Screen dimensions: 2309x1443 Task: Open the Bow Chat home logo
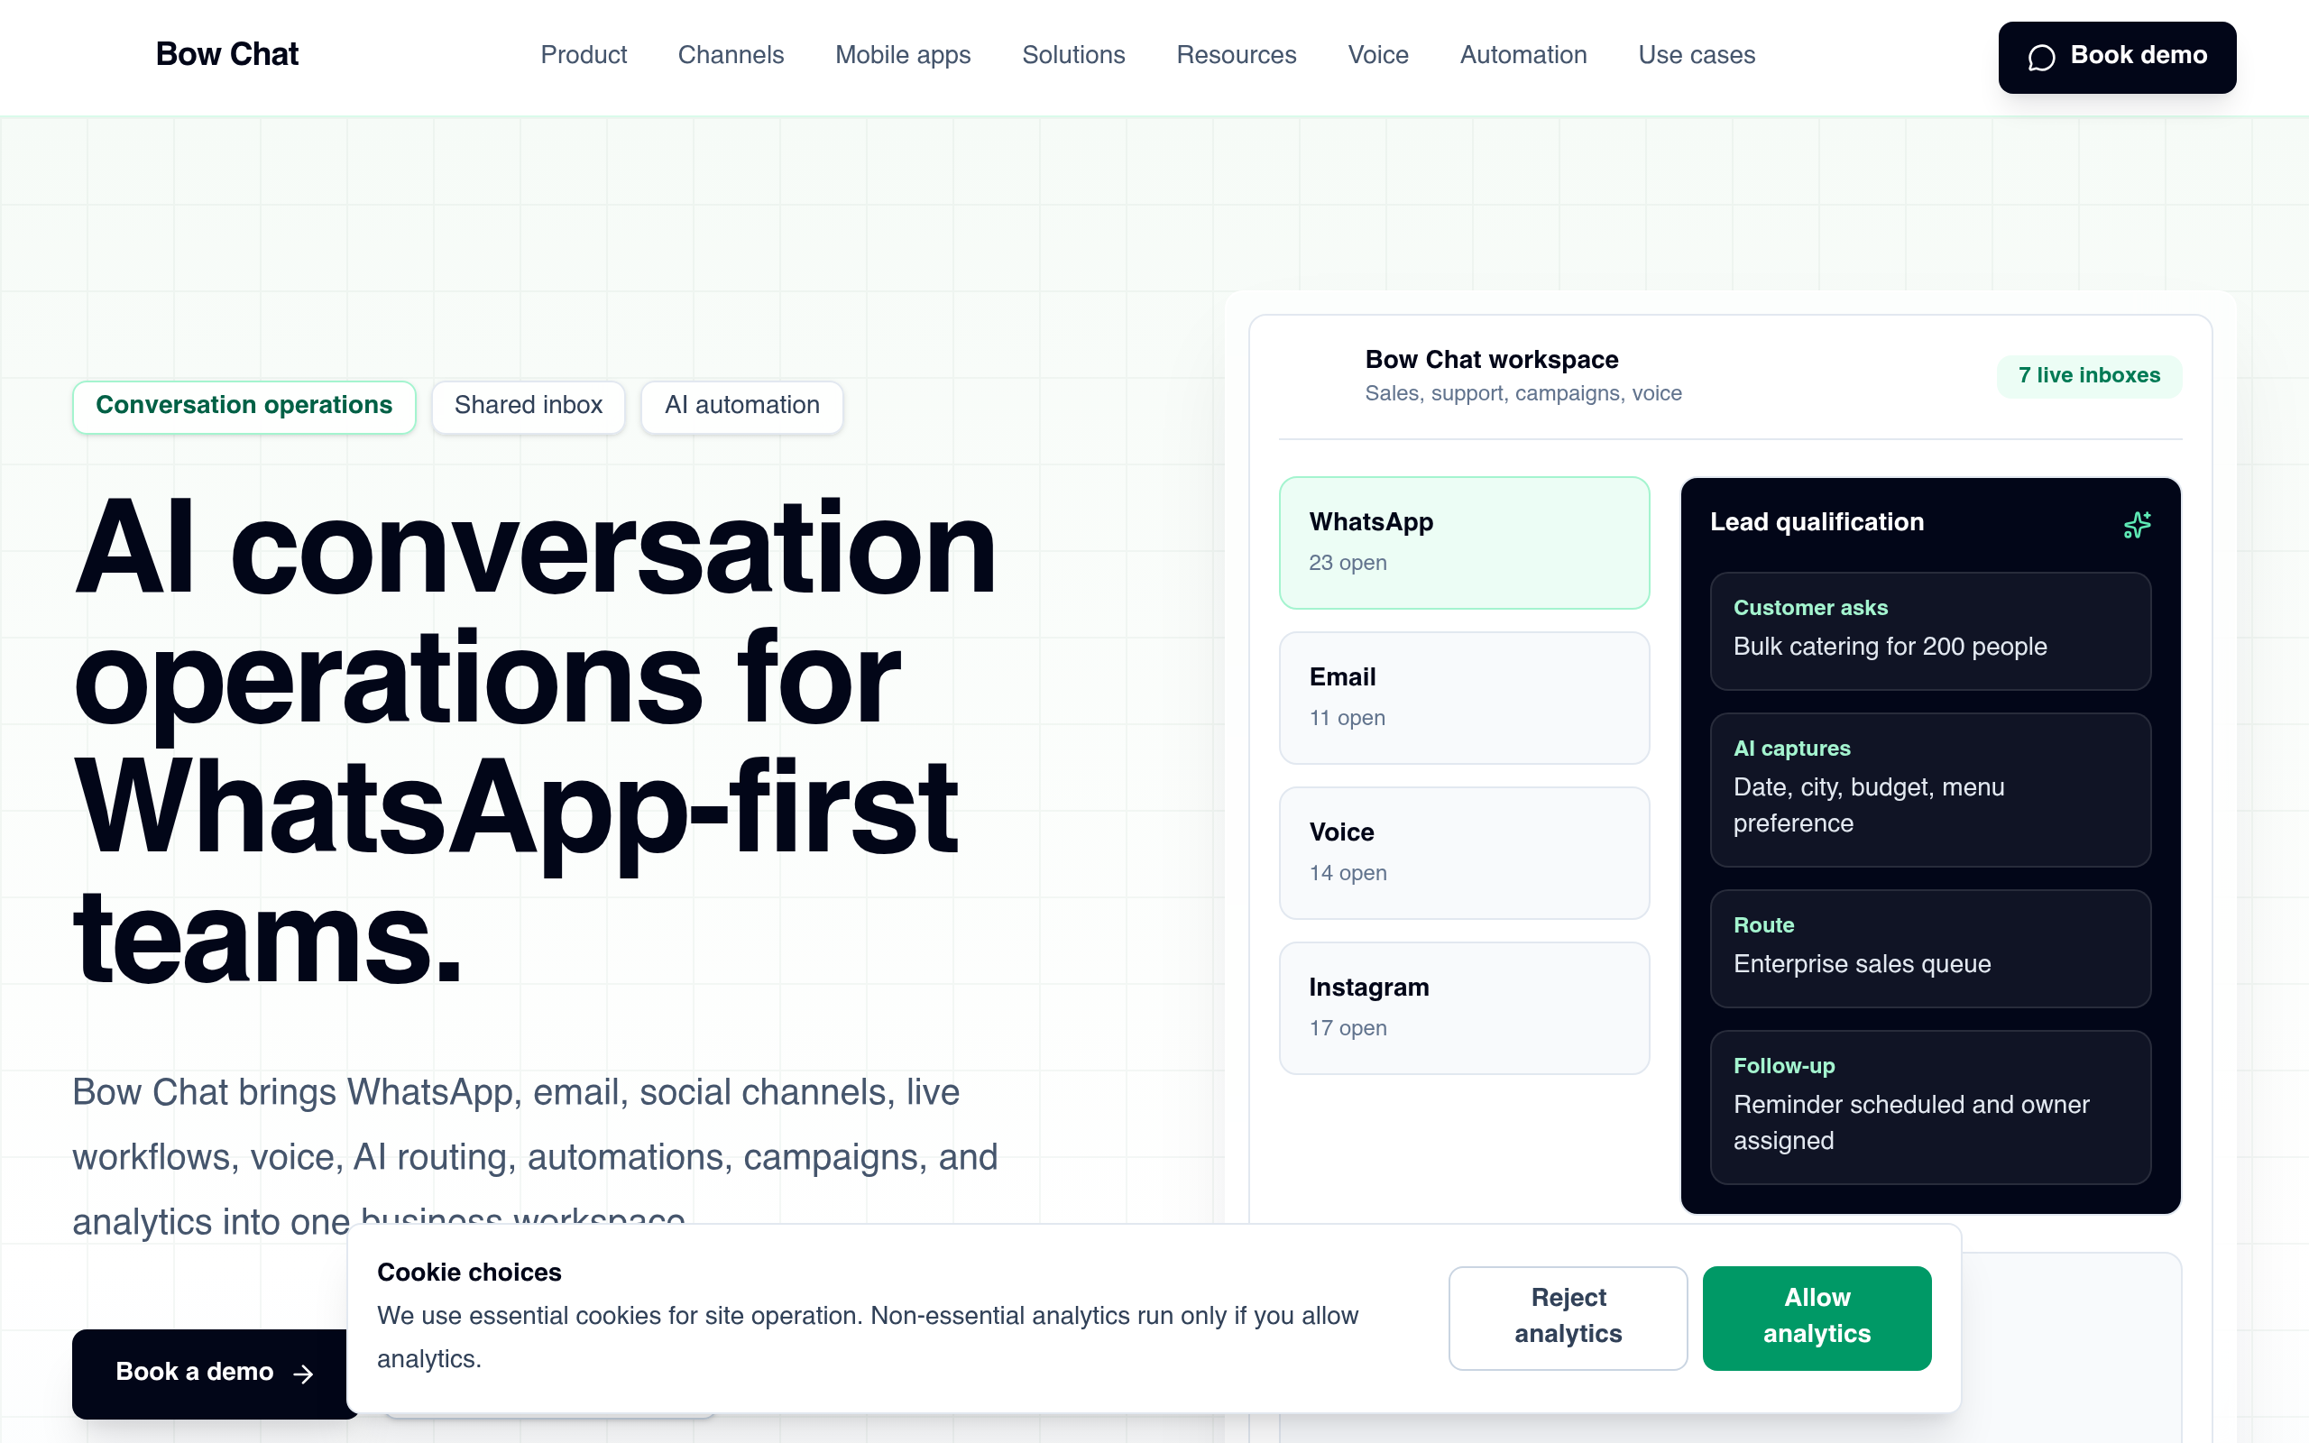click(227, 54)
